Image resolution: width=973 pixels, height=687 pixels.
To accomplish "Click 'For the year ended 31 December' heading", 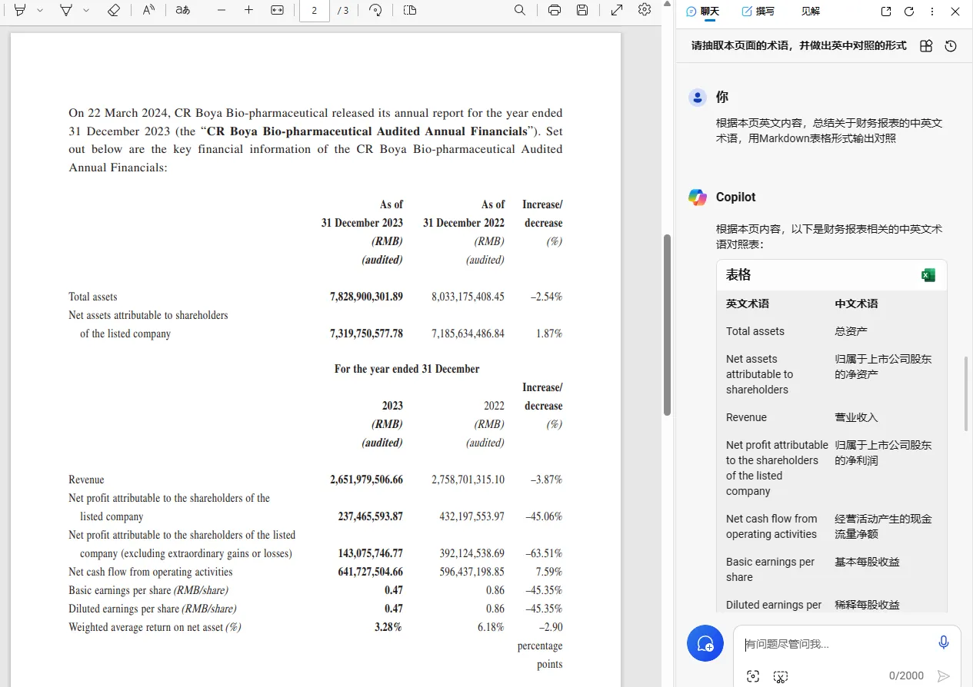I will (407, 369).
